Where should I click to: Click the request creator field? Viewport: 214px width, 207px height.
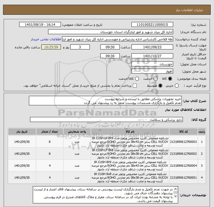[x=118, y=39]
